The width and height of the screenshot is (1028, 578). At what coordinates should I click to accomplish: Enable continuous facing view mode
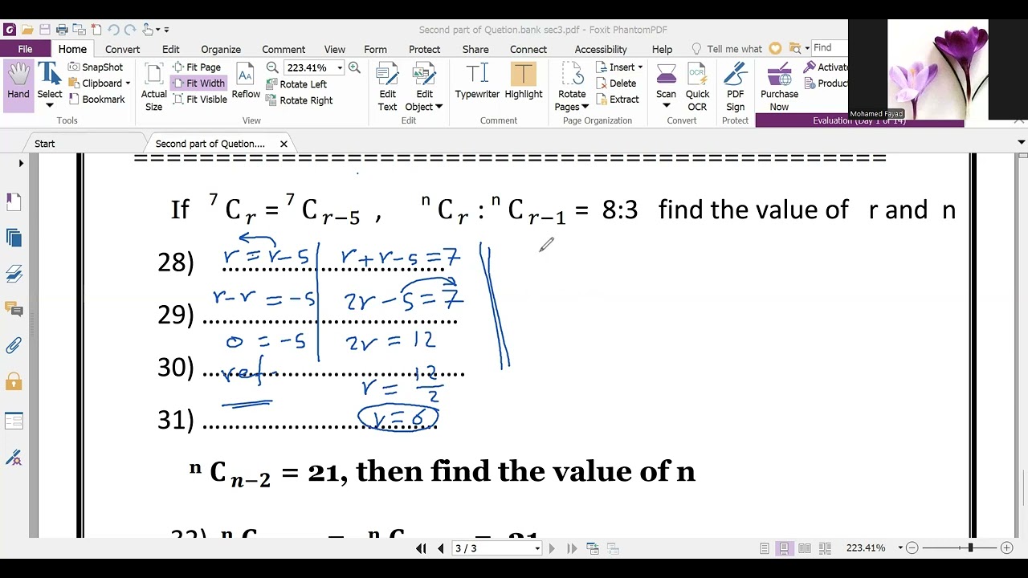click(x=824, y=548)
